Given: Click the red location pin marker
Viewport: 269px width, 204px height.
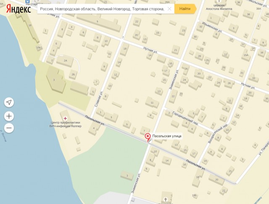Looking at the screenshot, I should tap(148, 138).
